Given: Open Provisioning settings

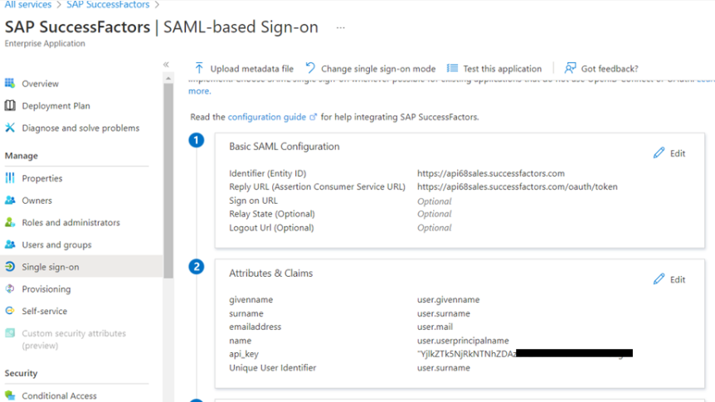Looking at the screenshot, I should click(x=46, y=289).
